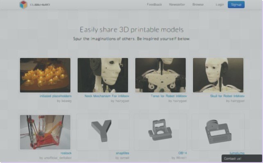The height and width of the screenshot is (163, 263).
Task: Click the Cubehero cube logo icon
Action: point(23,4)
